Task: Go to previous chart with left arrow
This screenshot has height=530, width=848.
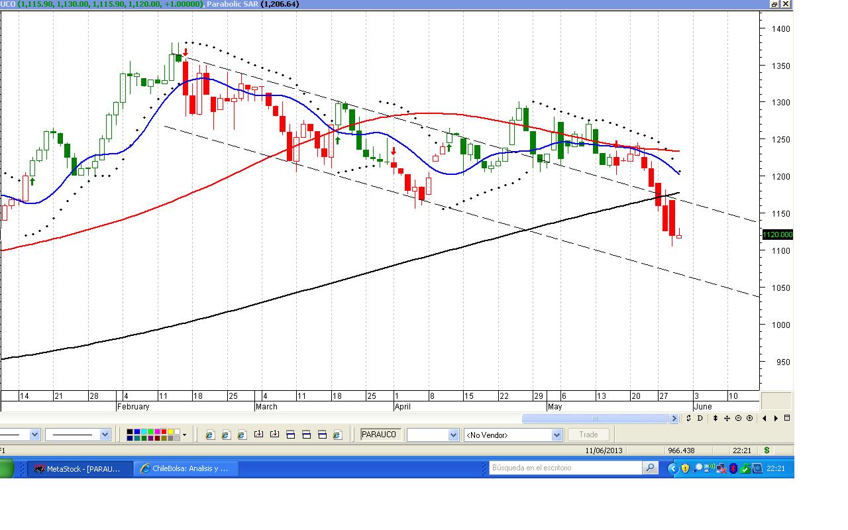Action: (765, 418)
